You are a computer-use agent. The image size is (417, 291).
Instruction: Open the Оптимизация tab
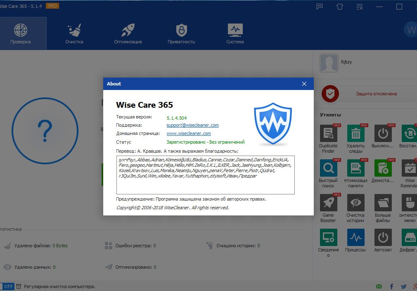pyautogui.click(x=128, y=33)
